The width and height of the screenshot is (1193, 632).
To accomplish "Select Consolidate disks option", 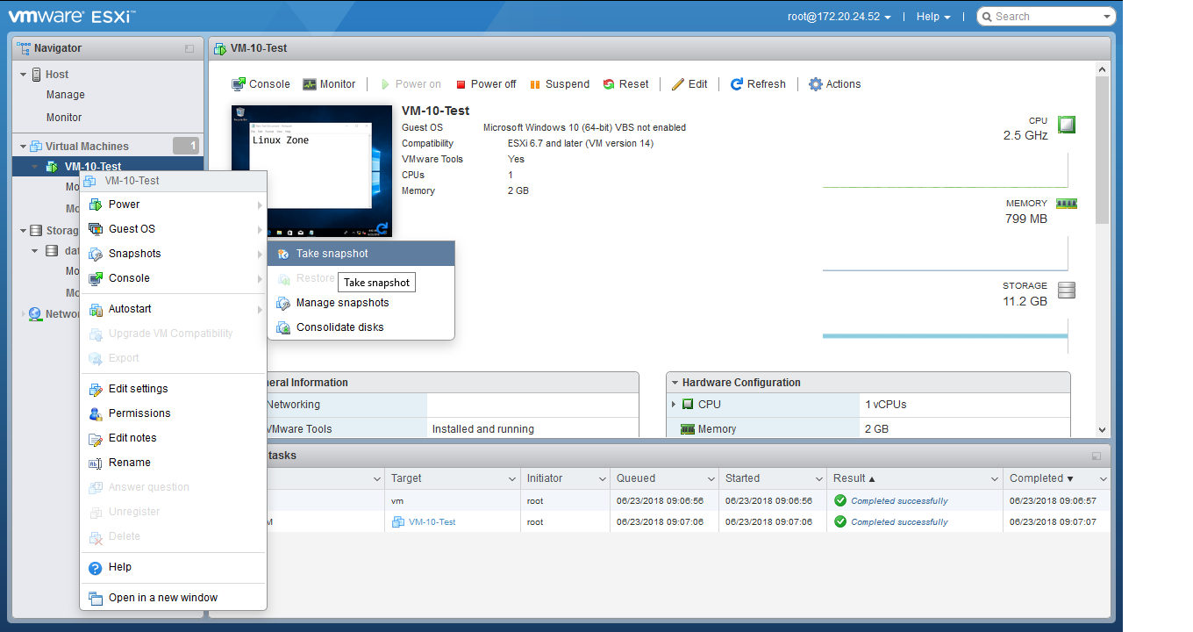I will click(x=339, y=327).
